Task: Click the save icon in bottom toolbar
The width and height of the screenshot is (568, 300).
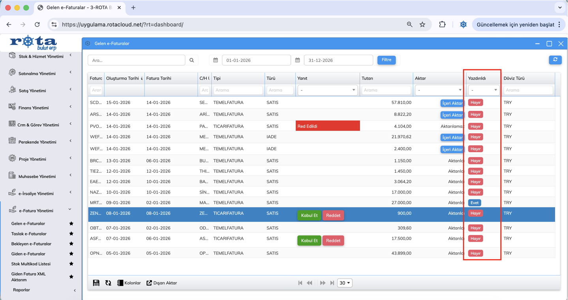Action: point(96,283)
